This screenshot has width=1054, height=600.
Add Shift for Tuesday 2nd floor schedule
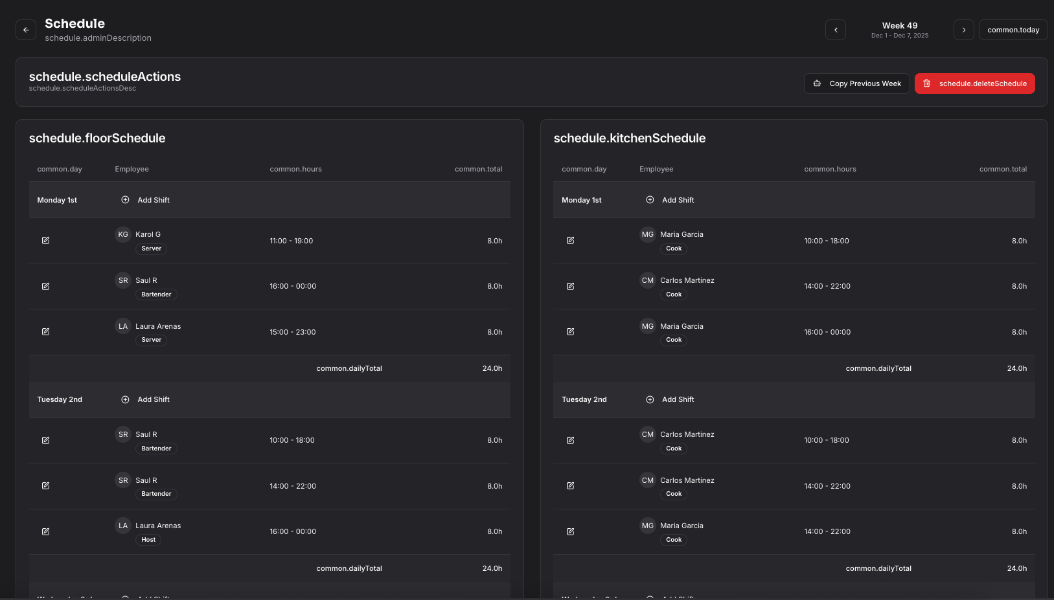[x=146, y=399]
